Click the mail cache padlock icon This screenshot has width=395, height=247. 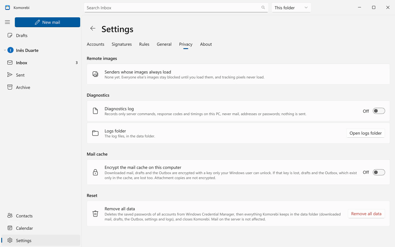tap(95, 172)
